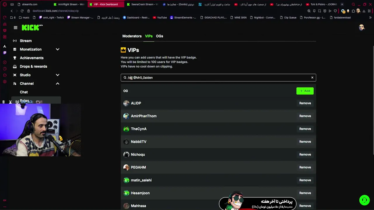Image resolution: width=374 pixels, height=210 pixels.
Task: Open ALIDP's profile avatar
Action: (x=126, y=103)
